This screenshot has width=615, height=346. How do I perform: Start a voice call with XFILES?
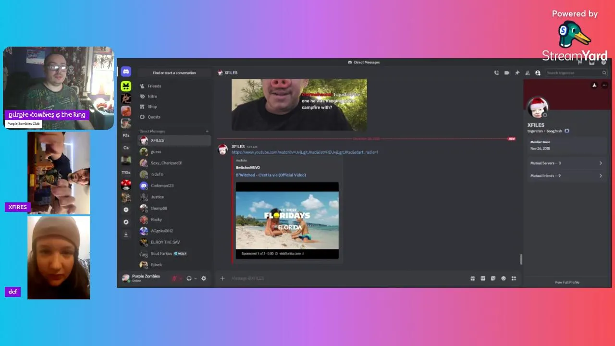(496, 73)
